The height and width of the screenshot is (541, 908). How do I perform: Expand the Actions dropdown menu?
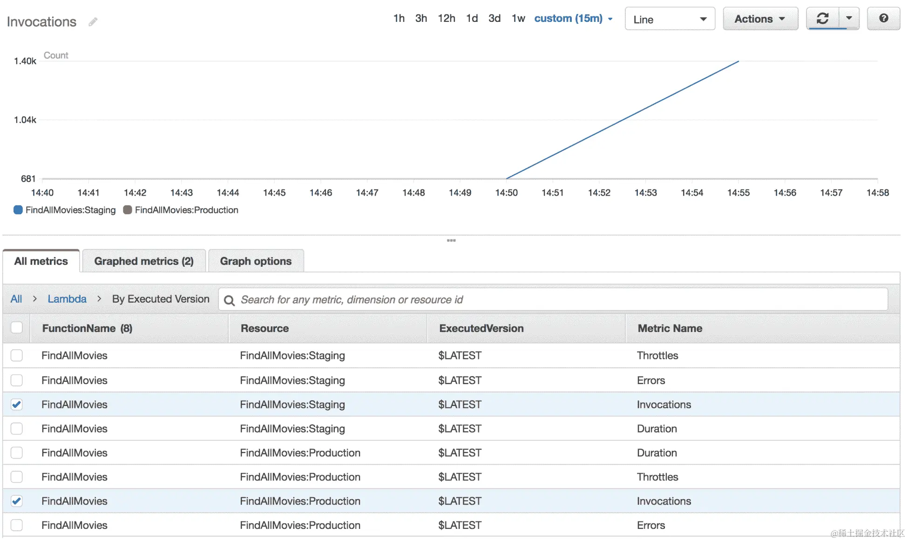pyautogui.click(x=760, y=19)
